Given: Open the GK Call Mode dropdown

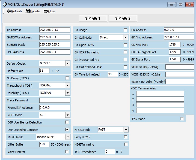Looking at the screenshot, I should (125, 37).
